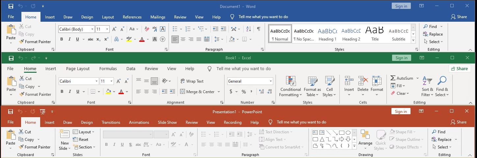Open Excel's AutoSum dropdown arrow
This screenshot has height=158, width=477.
[x=417, y=78]
